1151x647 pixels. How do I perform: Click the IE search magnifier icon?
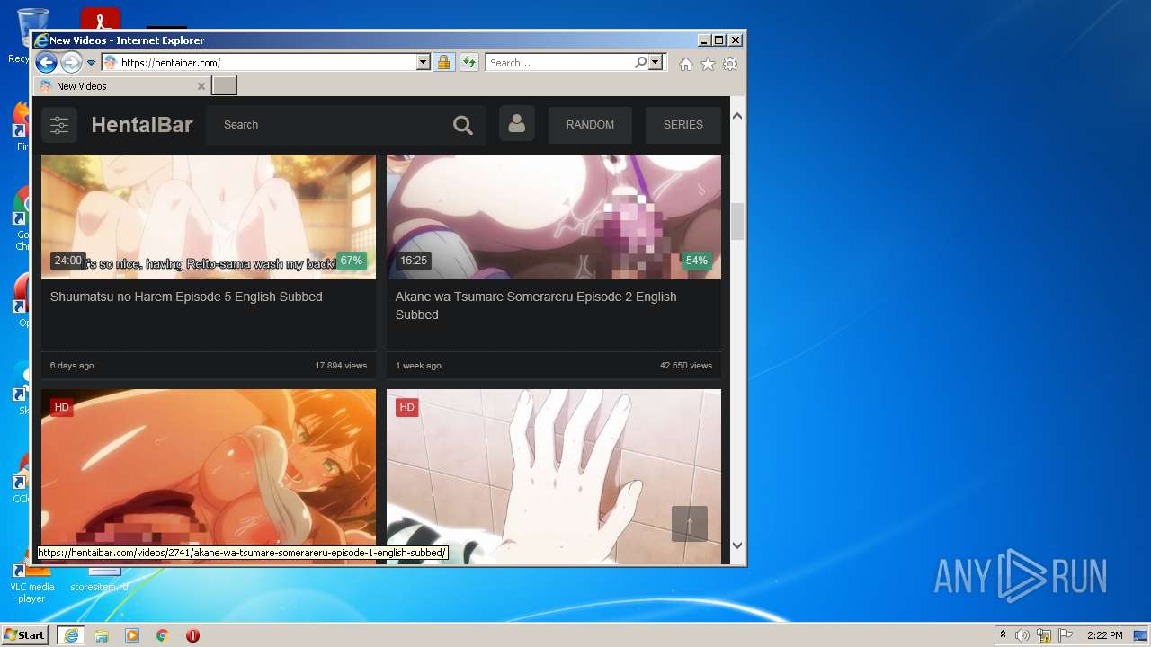click(640, 63)
